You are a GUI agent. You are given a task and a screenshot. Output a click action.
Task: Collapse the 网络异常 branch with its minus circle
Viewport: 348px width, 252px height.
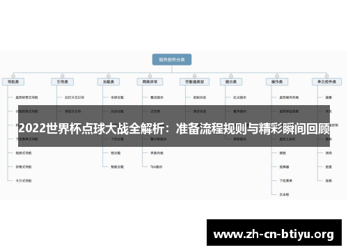coord(150,76)
